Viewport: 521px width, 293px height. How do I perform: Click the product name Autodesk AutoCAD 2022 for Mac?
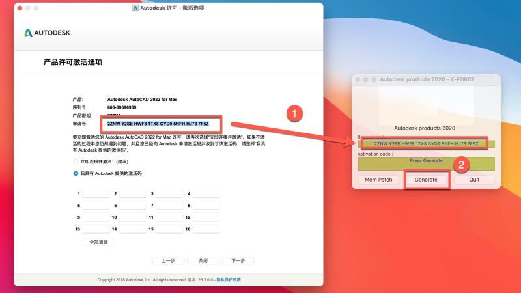coord(142,100)
